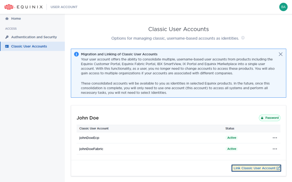
Task: Click the external link icon on Link button
Action: click(x=278, y=168)
